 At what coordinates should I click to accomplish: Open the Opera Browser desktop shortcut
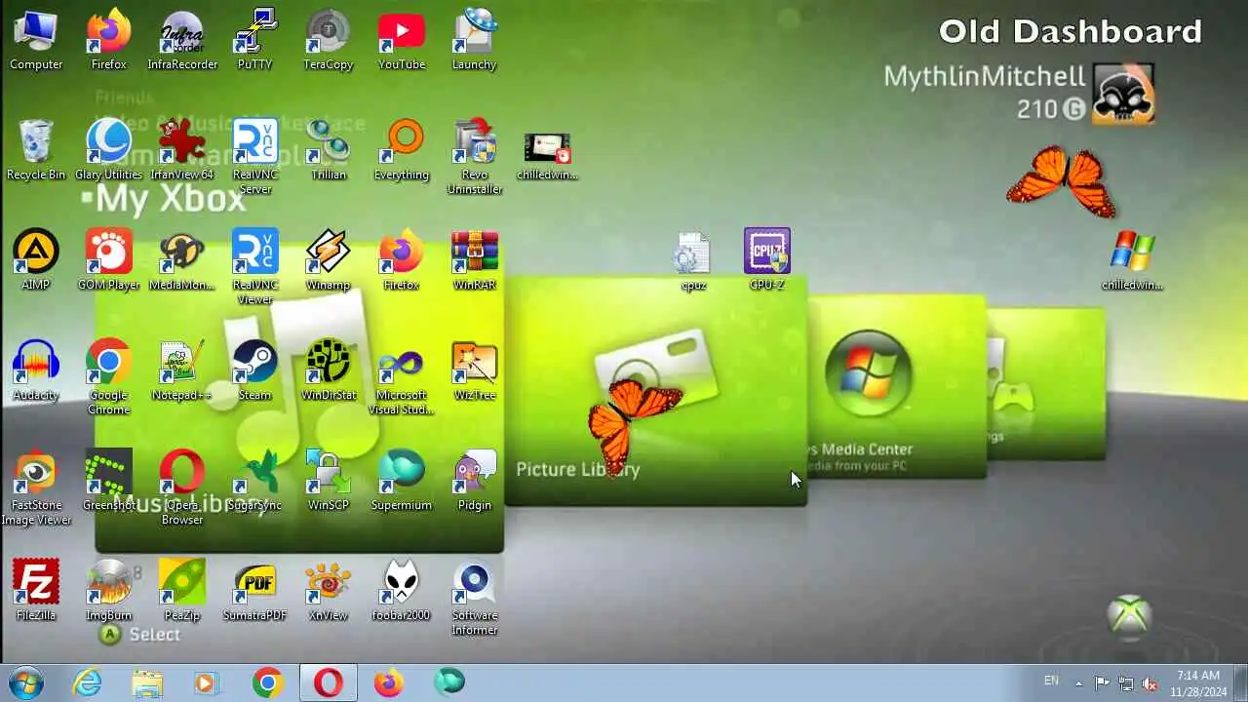(182, 487)
